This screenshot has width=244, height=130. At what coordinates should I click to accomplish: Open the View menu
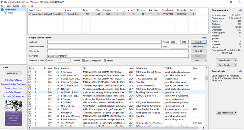click(24, 6)
